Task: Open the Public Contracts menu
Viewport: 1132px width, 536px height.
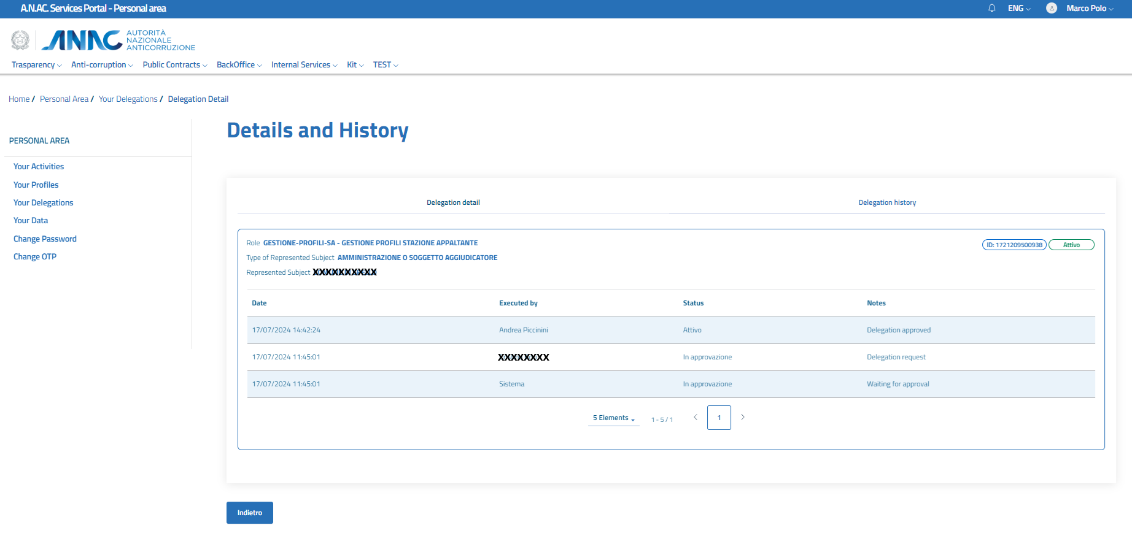Action: coord(174,65)
